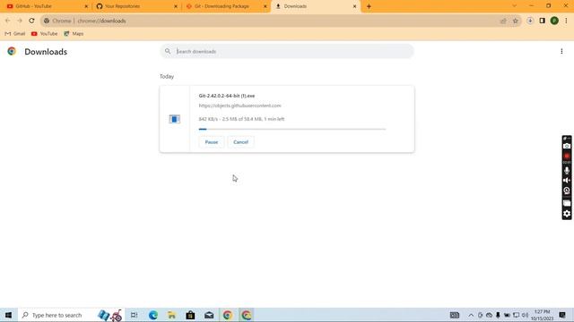Toggle the recorder microphone icon

[x=567, y=170]
